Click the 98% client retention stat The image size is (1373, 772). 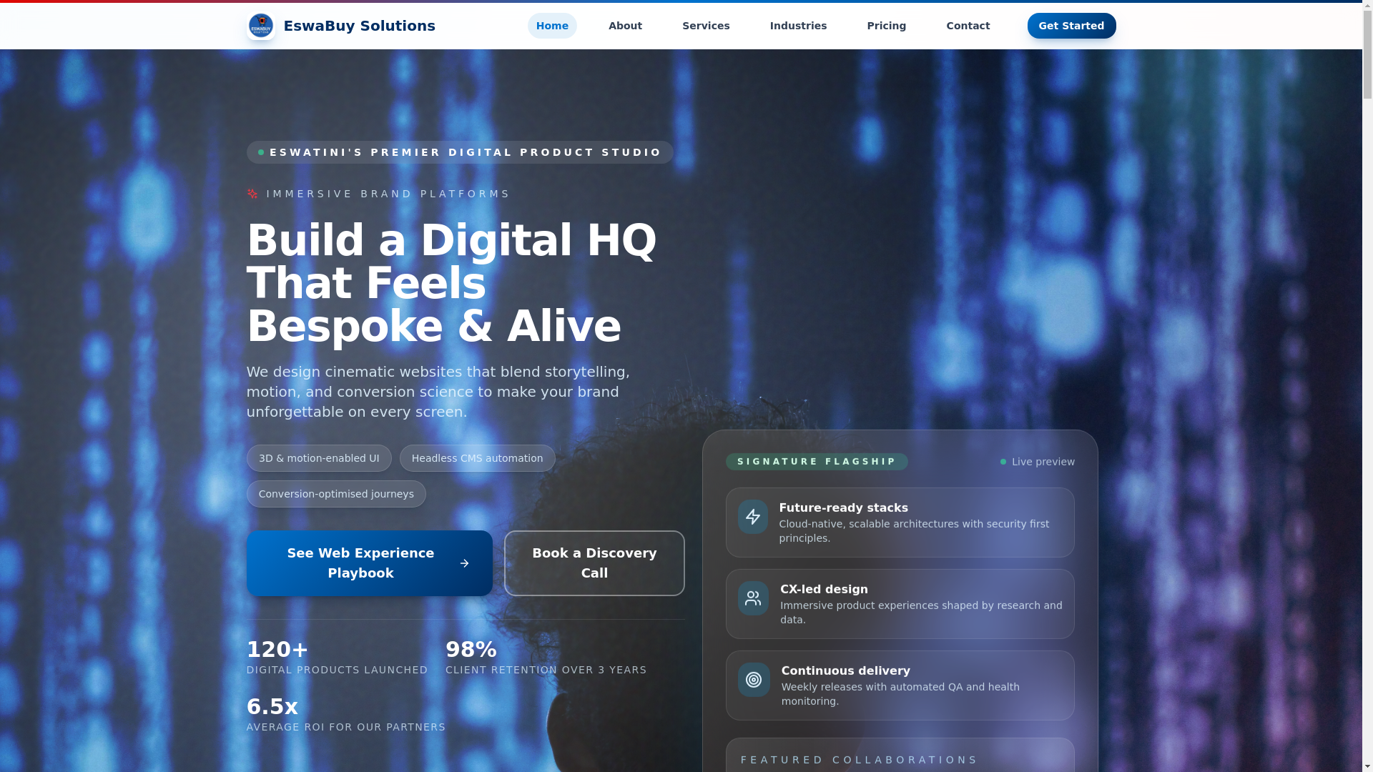click(x=546, y=656)
